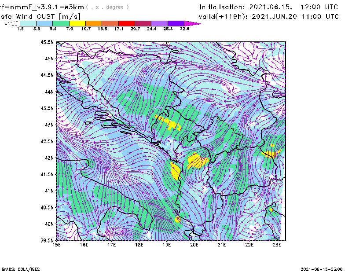Click the 21E longitude label
Image resolution: width=352 pixels, height=272 pixels.
222,245
